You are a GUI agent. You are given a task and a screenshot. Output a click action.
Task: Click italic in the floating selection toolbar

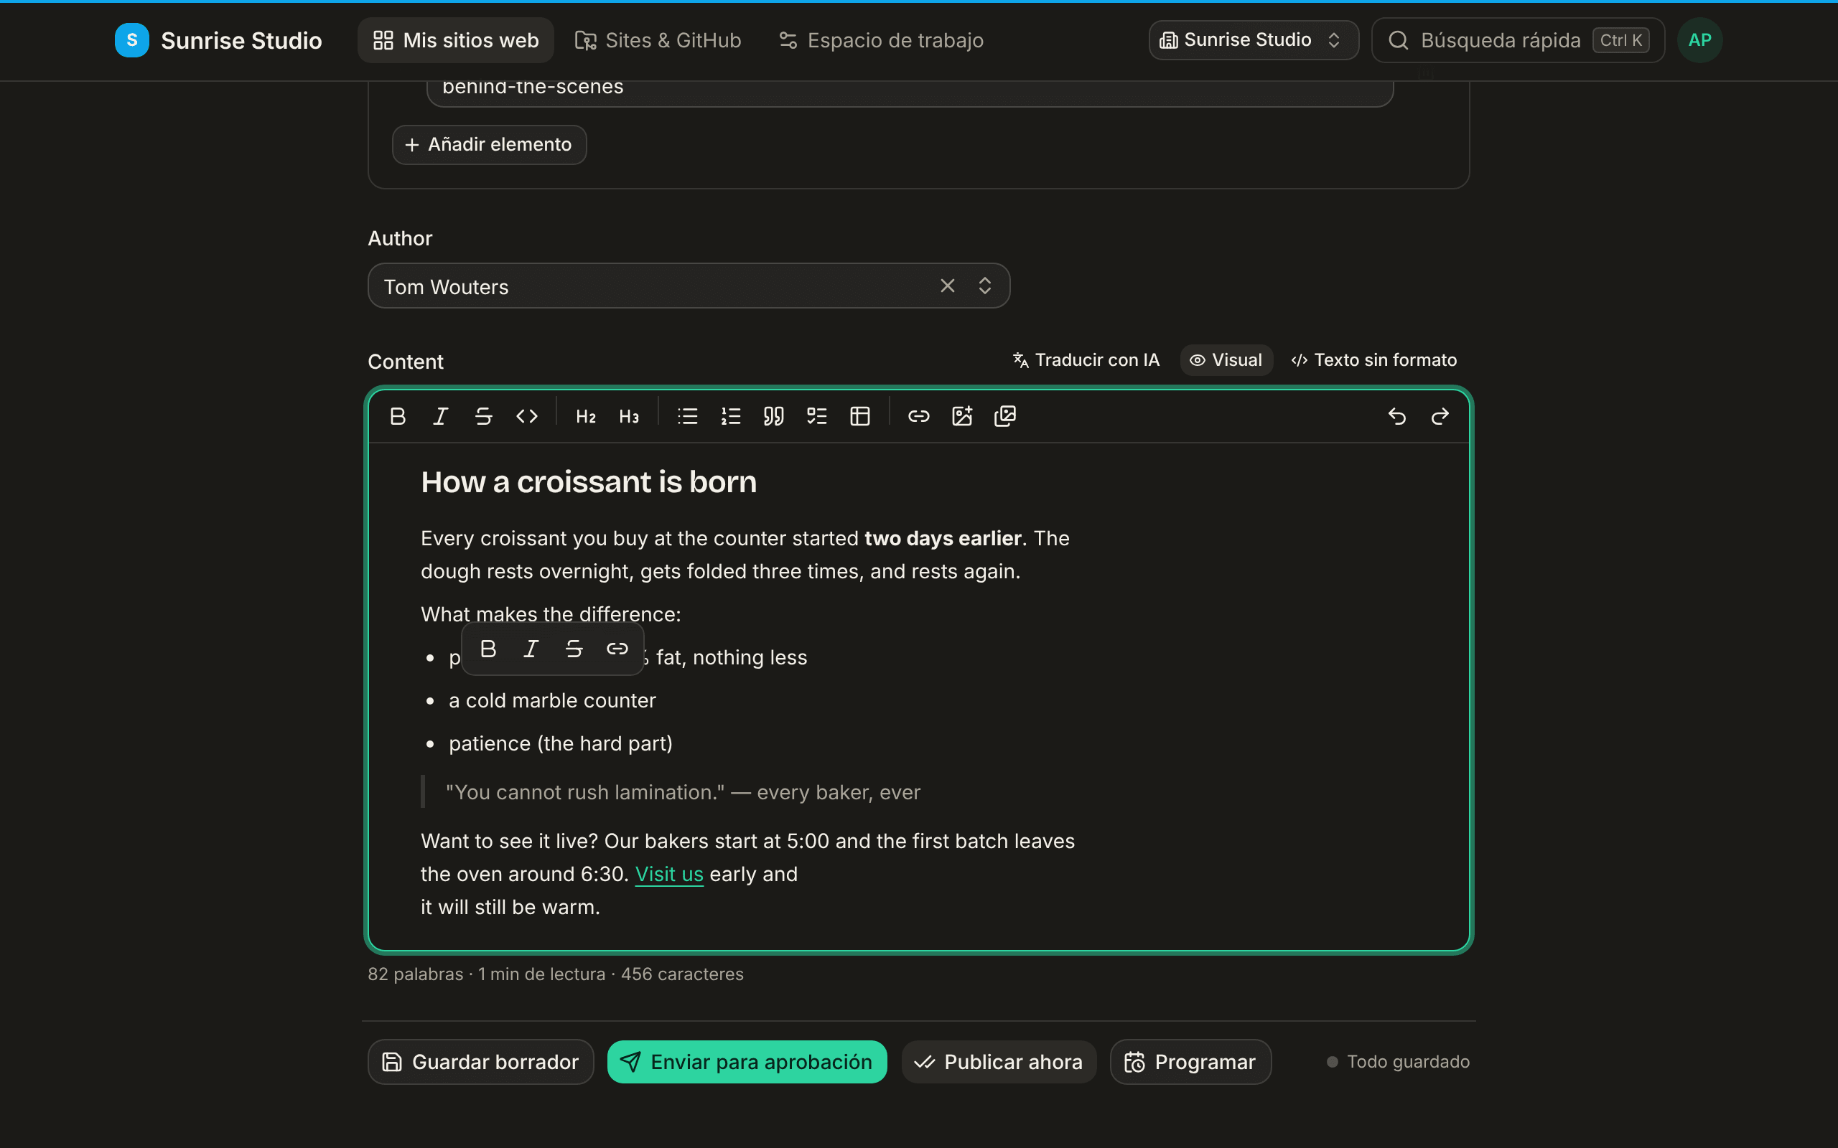(531, 649)
